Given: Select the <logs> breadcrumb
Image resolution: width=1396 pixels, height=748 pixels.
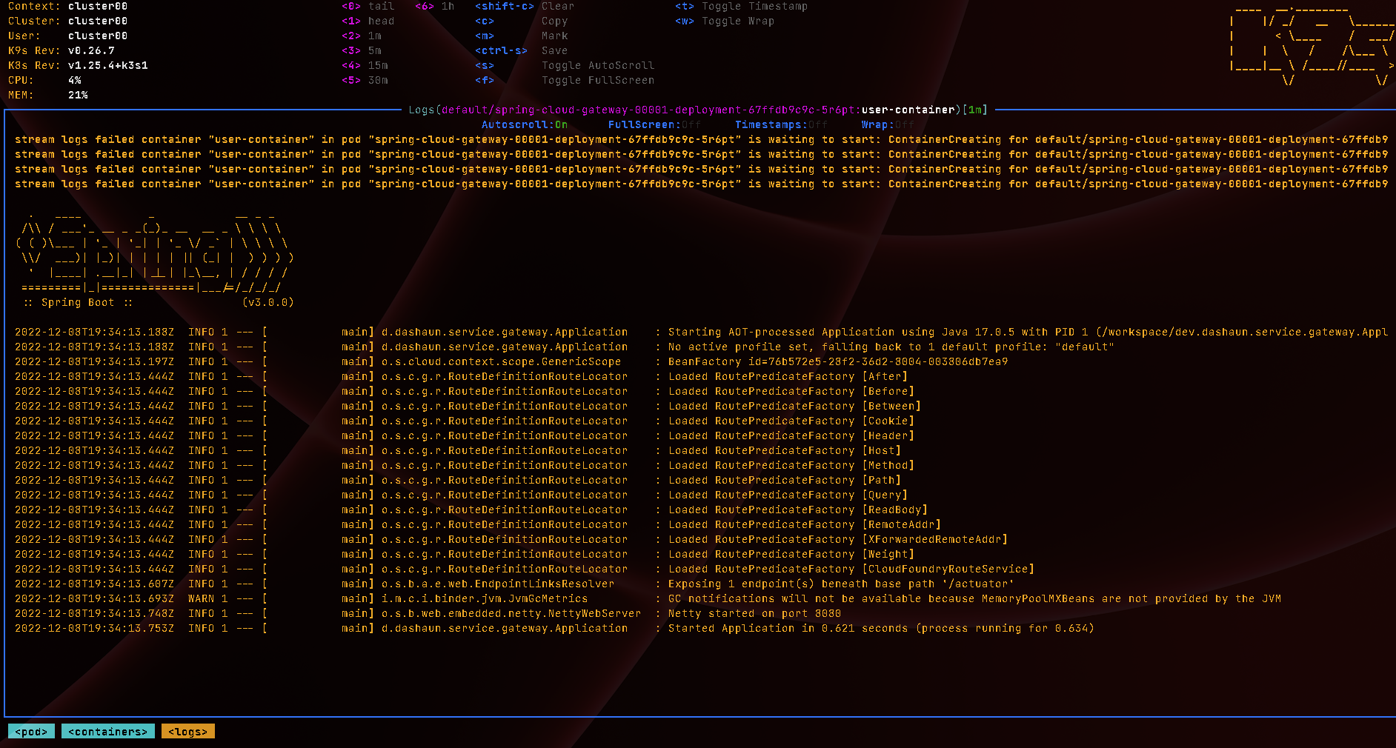Looking at the screenshot, I should tap(188, 732).
